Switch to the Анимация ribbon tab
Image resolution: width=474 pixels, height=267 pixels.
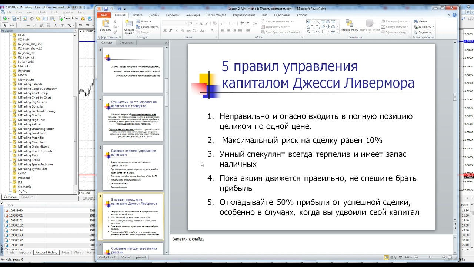[x=193, y=15]
